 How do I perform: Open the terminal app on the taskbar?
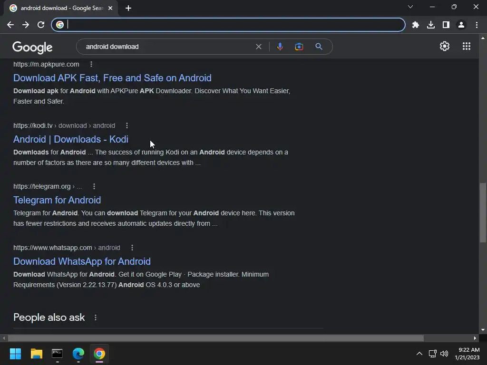tap(57, 354)
